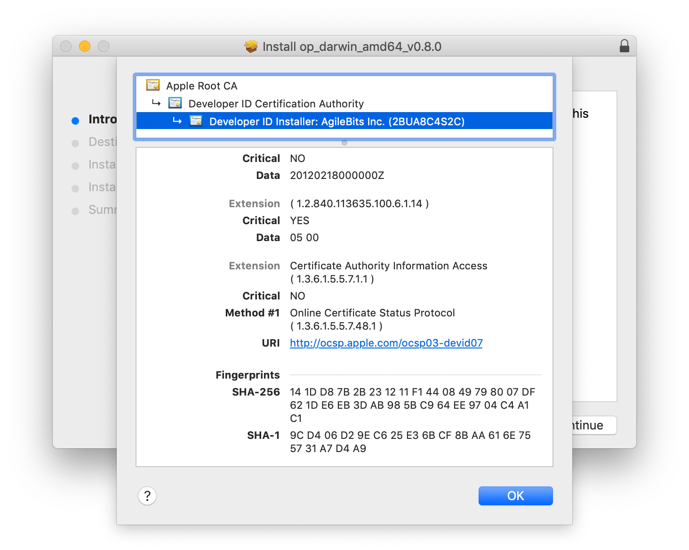Select the Developer ID Certification Authority row
Screen dimensions: 689x550
[x=344, y=104]
